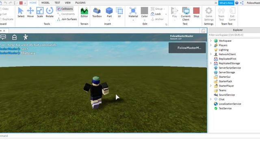Click the Duplicate button

click(x=7, y=19)
